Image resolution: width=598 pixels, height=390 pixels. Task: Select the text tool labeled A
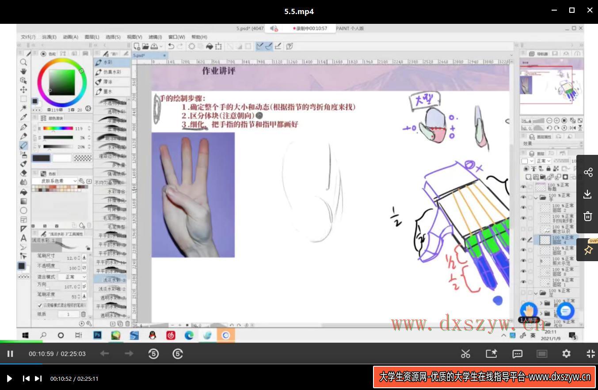pos(23,238)
